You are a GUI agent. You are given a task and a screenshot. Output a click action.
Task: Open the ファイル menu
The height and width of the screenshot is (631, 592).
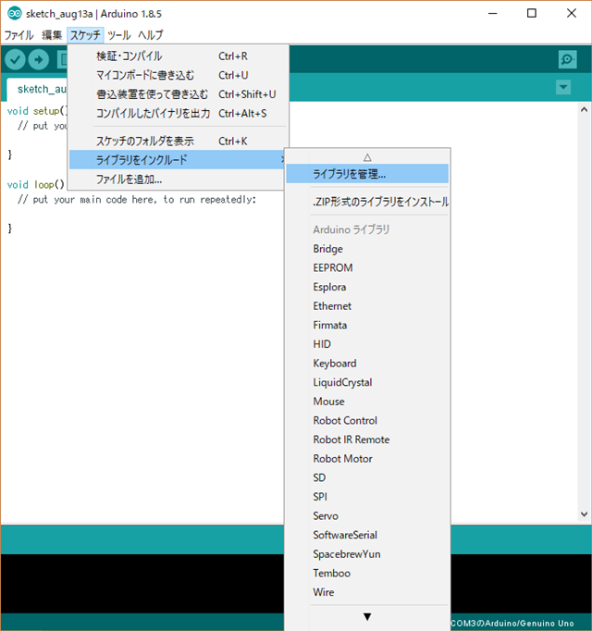pos(18,35)
